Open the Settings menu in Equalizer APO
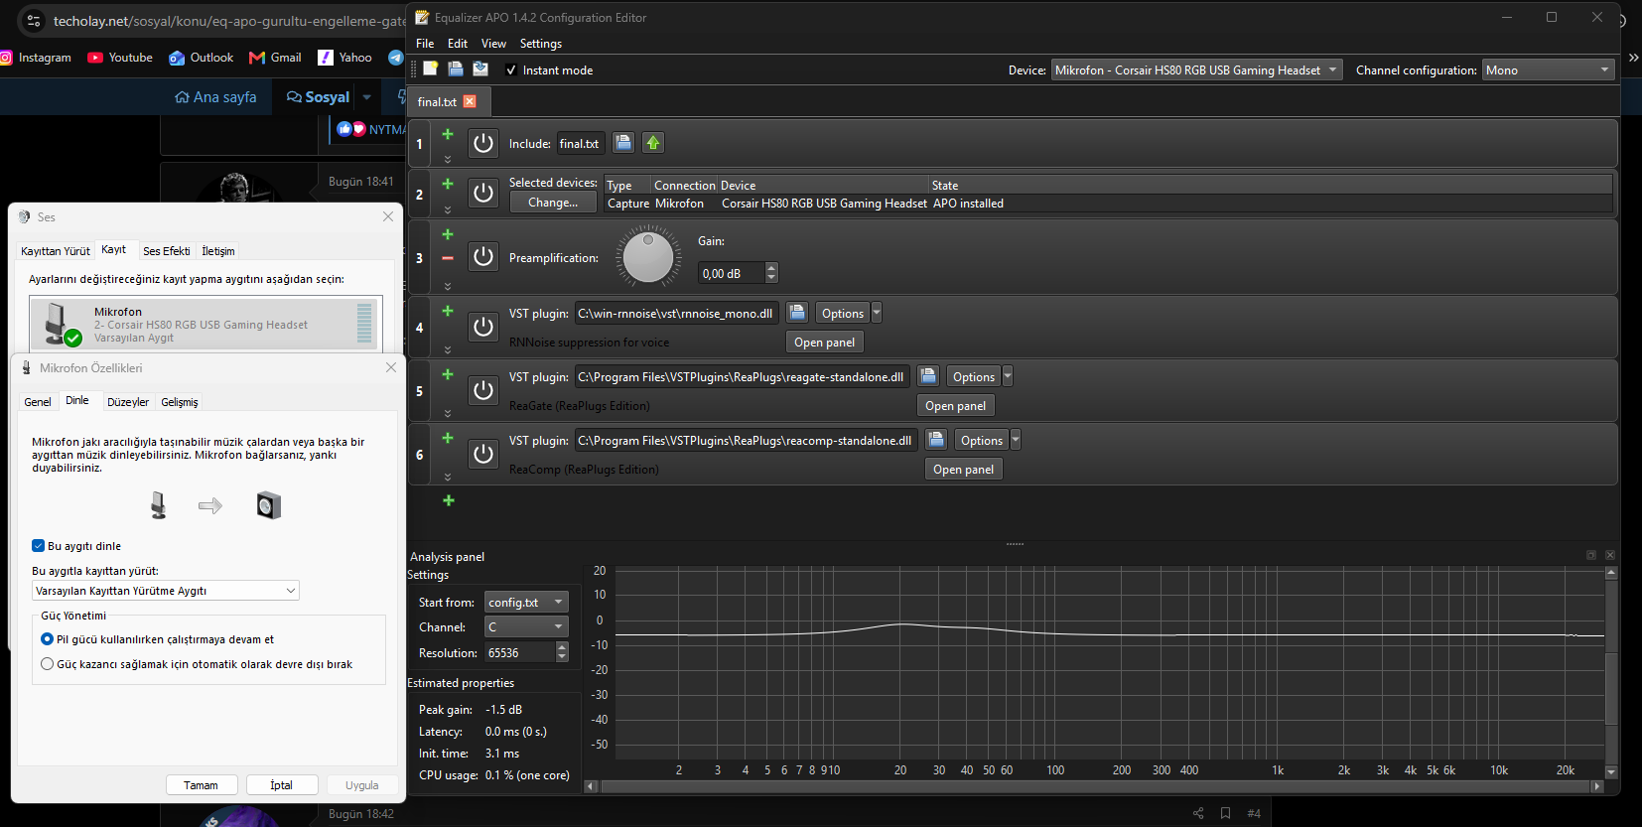 tap(541, 44)
